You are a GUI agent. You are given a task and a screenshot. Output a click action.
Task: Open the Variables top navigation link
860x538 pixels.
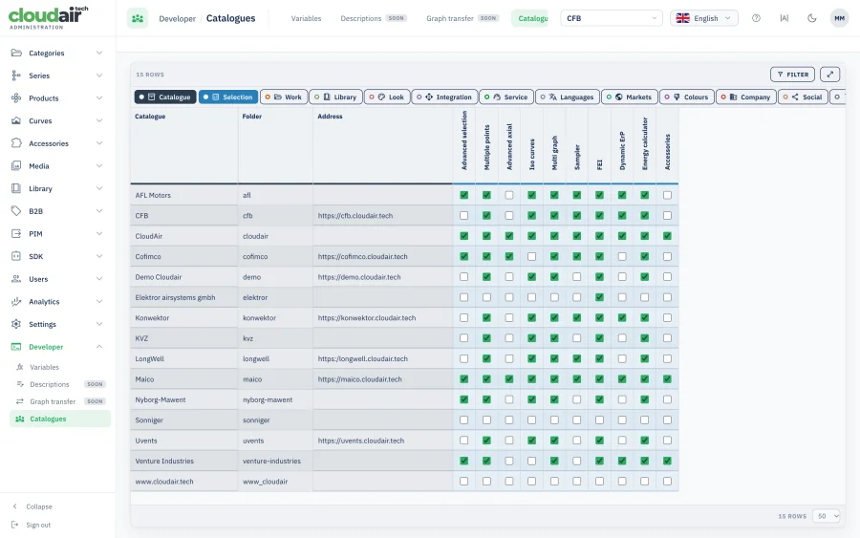click(306, 18)
